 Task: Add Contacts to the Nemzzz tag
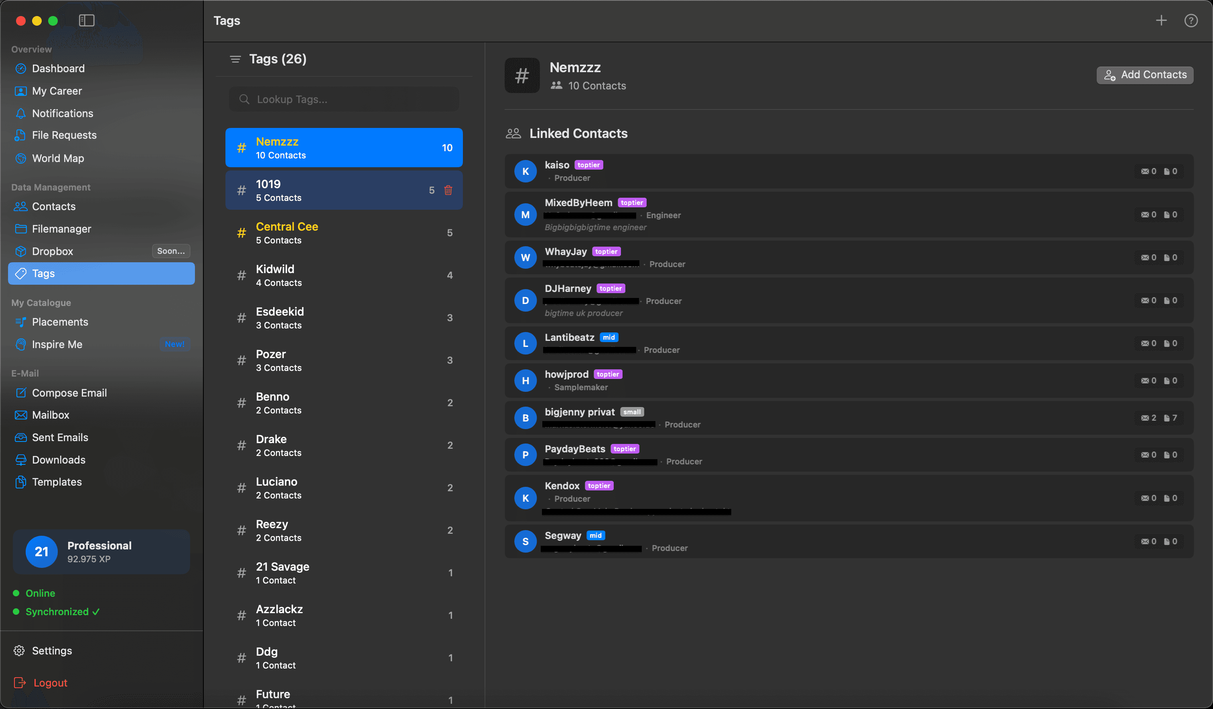1145,75
